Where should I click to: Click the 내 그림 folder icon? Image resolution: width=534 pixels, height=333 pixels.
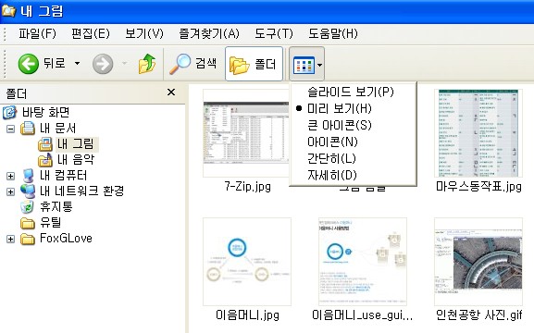pyautogui.click(x=45, y=144)
